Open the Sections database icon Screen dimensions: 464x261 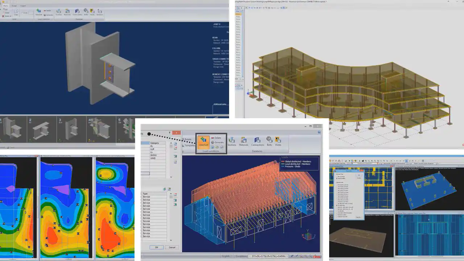[232, 141]
